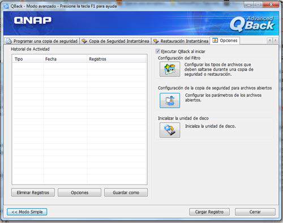The height and width of the screenshot is (223, 283).
Task: Click the initialize disk drive icon
Action: (170, 130)
